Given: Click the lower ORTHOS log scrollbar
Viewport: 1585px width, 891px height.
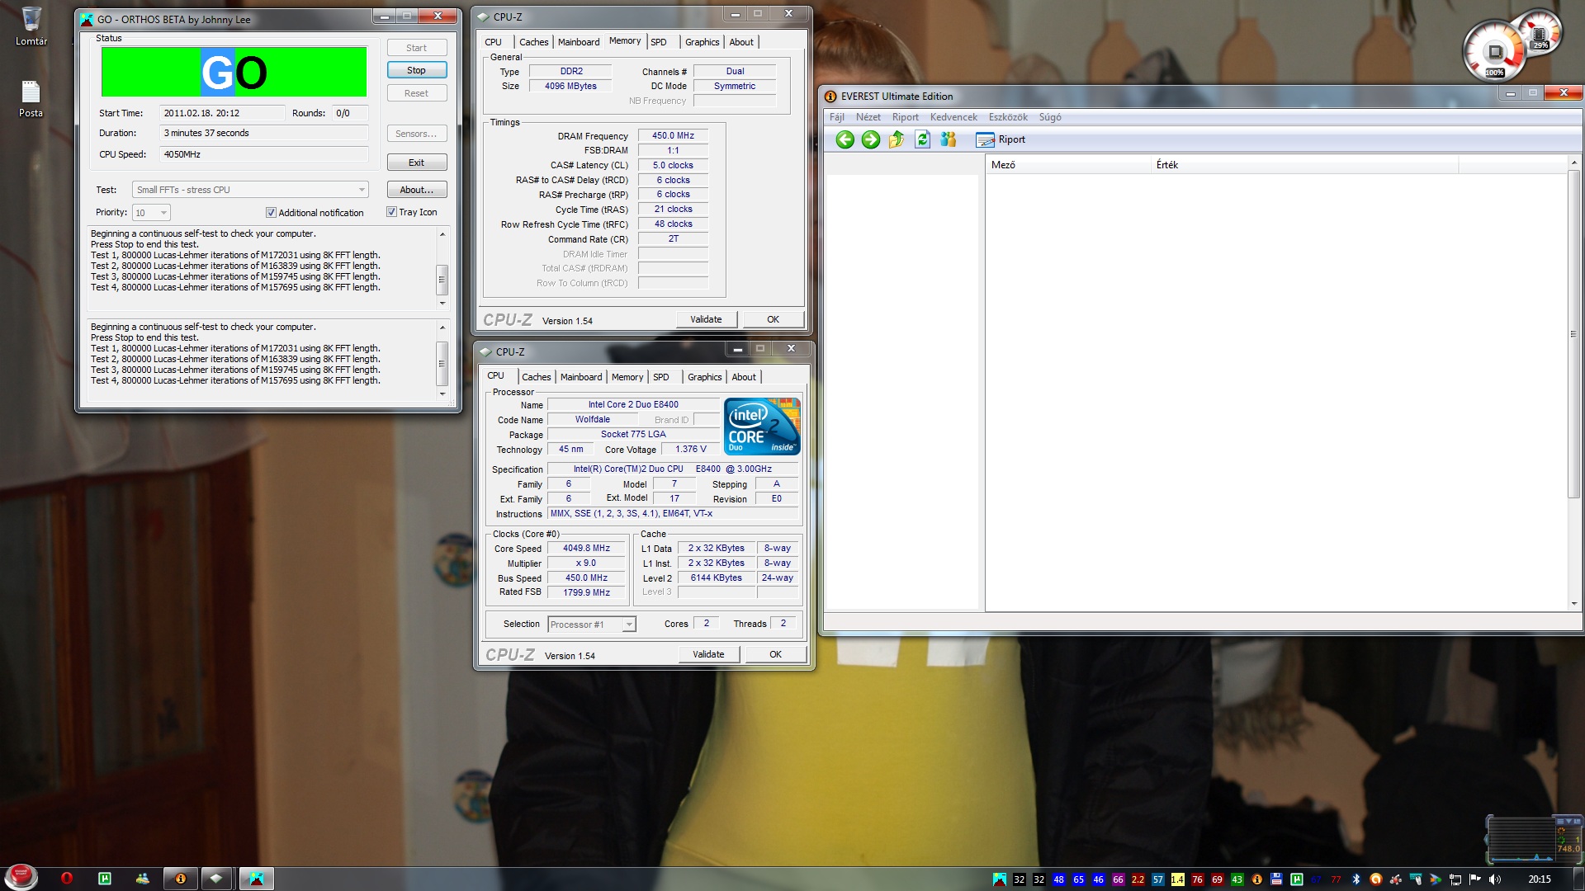Looking at the screenshot, I should point(442,361).
